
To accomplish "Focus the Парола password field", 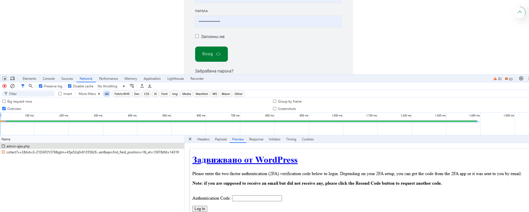I will coord(268,21).
